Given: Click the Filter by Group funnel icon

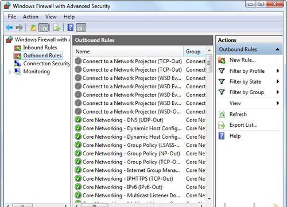Looking at the screenshot, I should click(x=222, y=92).
